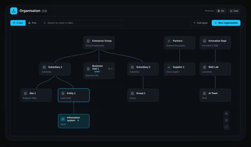Click the Information system asset icon

tap(63, 119)
